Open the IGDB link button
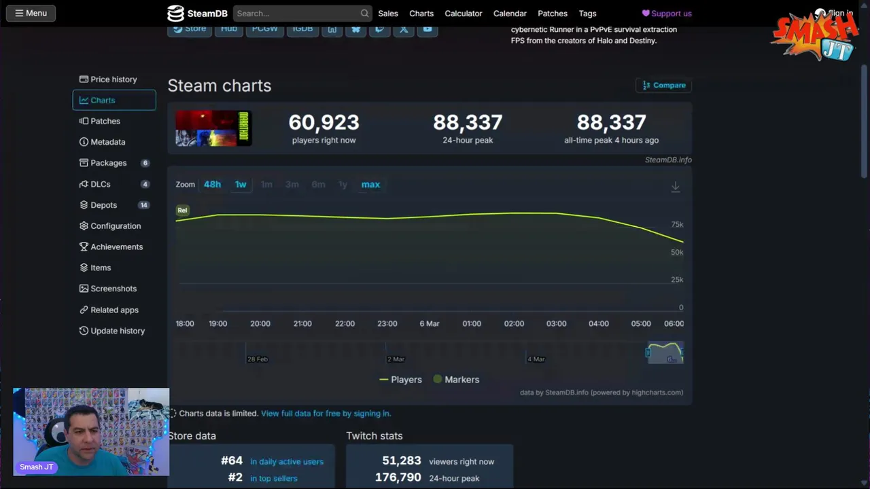The image size is (870, 489). (302, 30)
